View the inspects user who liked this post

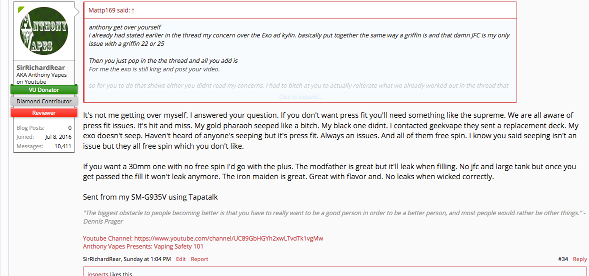[97, 274]
